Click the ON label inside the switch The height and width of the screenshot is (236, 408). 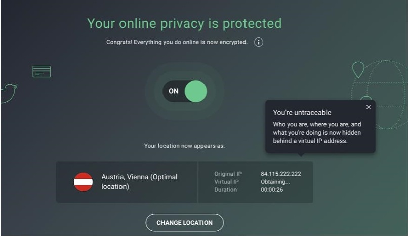click(x=174, y=91)
